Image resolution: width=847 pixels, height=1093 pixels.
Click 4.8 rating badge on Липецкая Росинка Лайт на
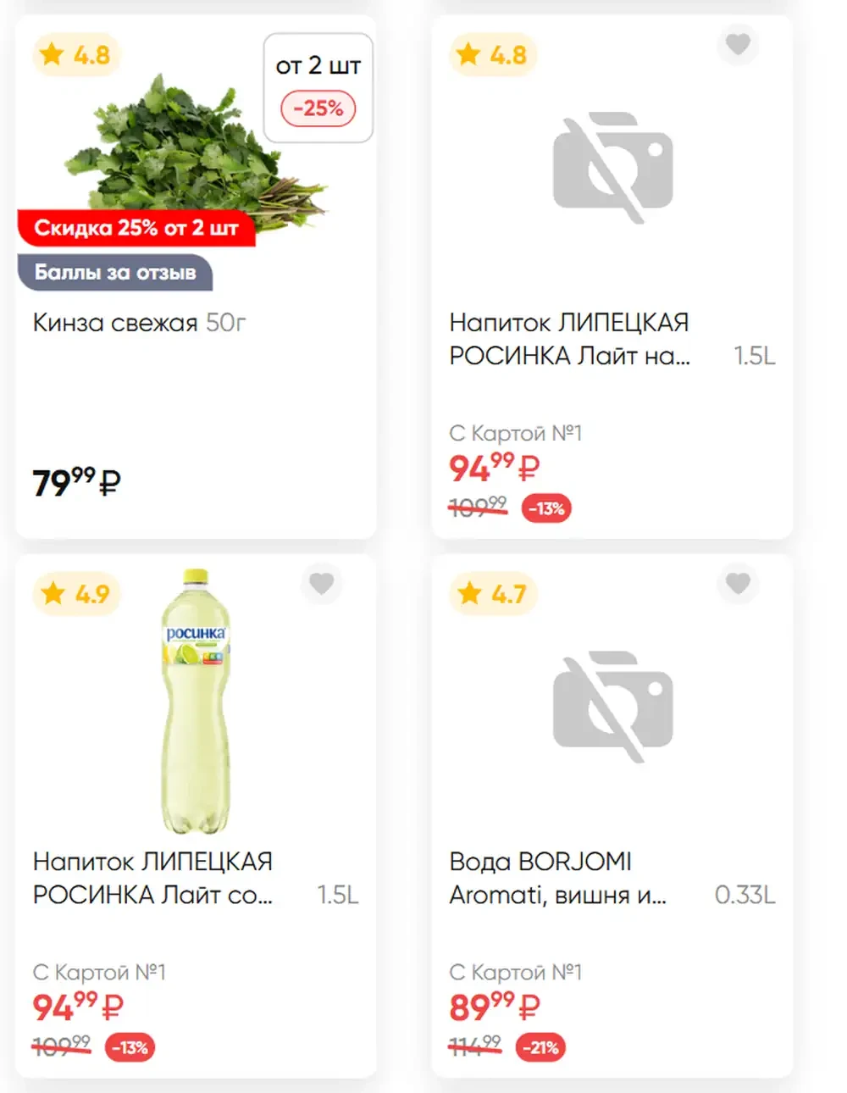493,55
